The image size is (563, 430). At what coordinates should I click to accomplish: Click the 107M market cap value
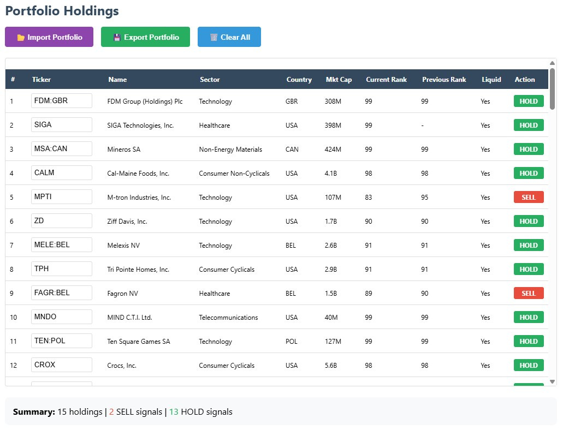(333, 198)
